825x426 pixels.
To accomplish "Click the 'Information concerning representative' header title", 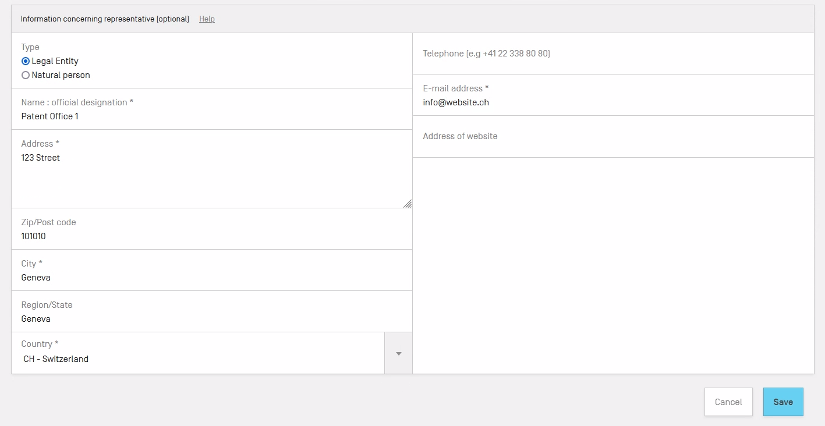I will pos(105,19).
